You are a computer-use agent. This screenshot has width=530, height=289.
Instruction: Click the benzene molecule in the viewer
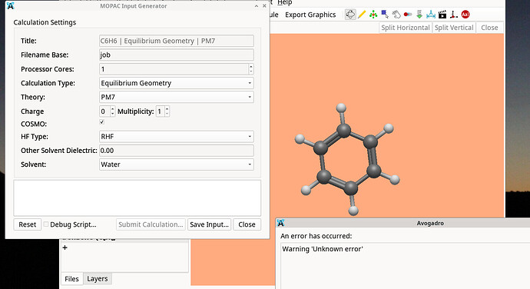347,159
